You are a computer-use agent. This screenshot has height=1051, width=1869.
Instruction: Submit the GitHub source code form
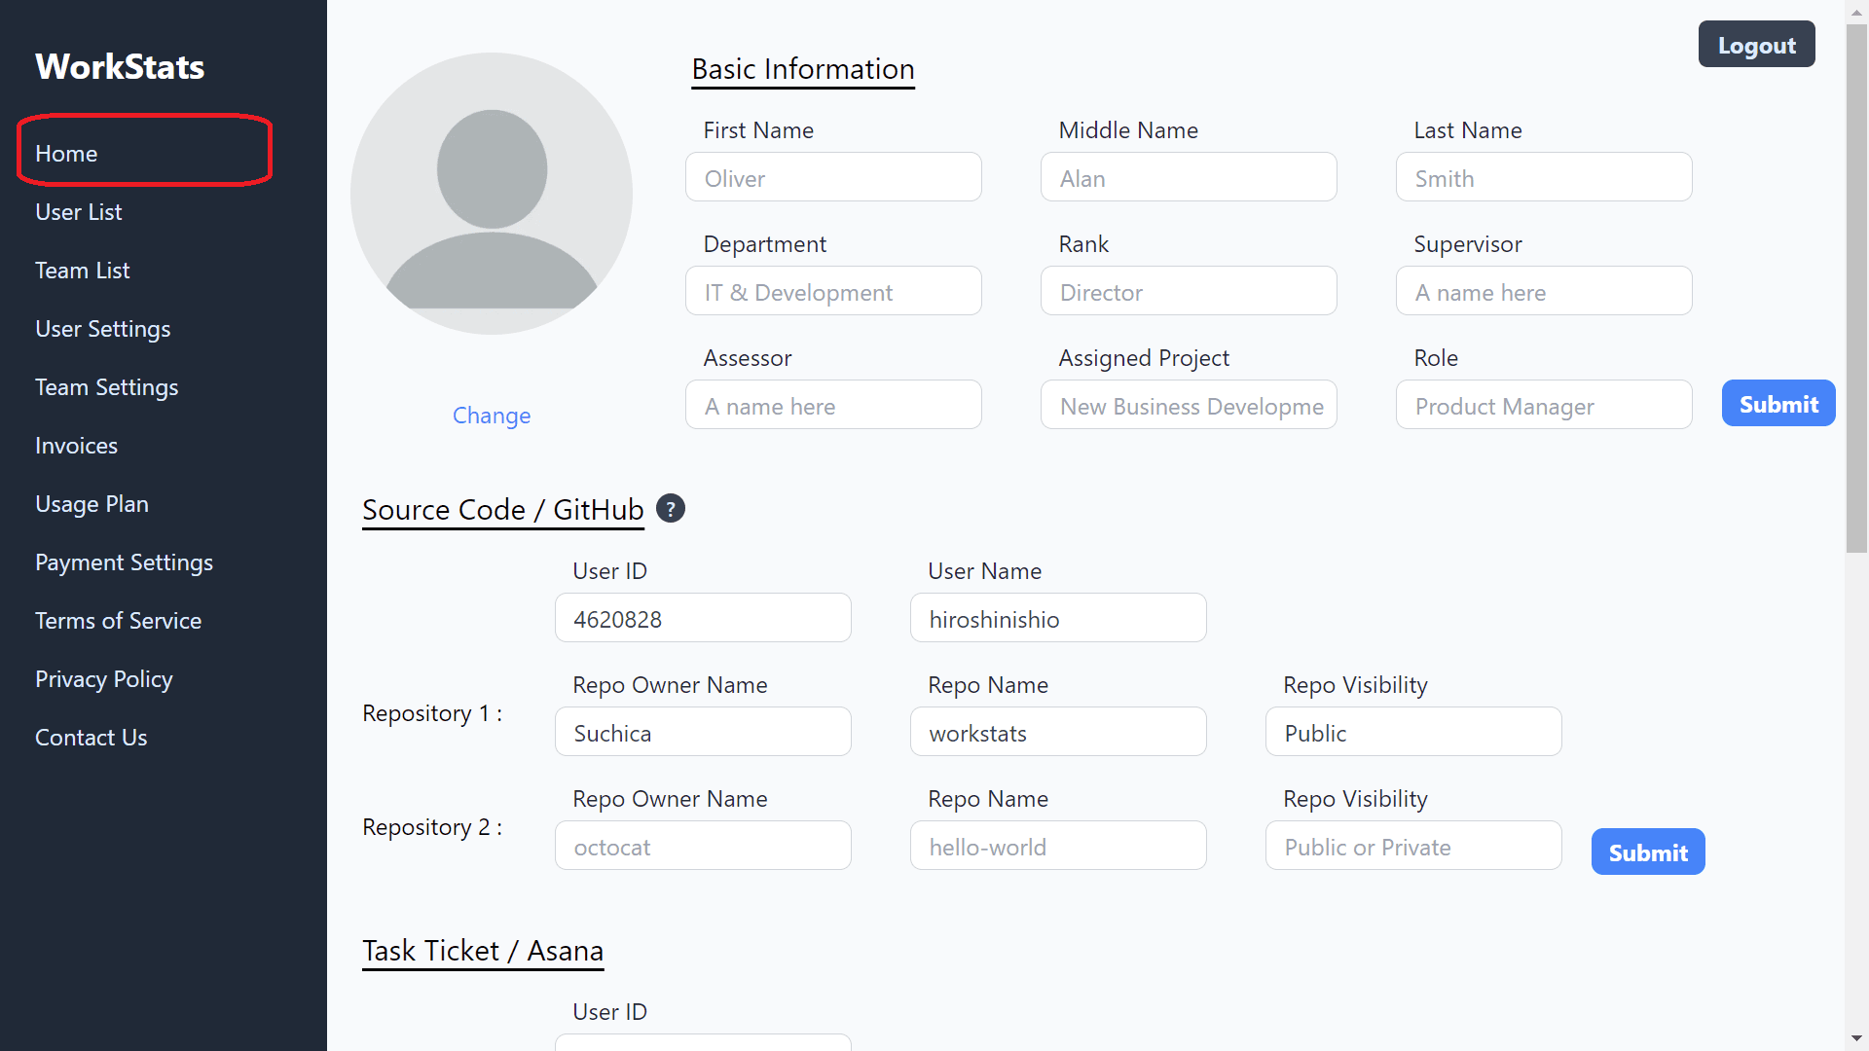point(1648,852)
